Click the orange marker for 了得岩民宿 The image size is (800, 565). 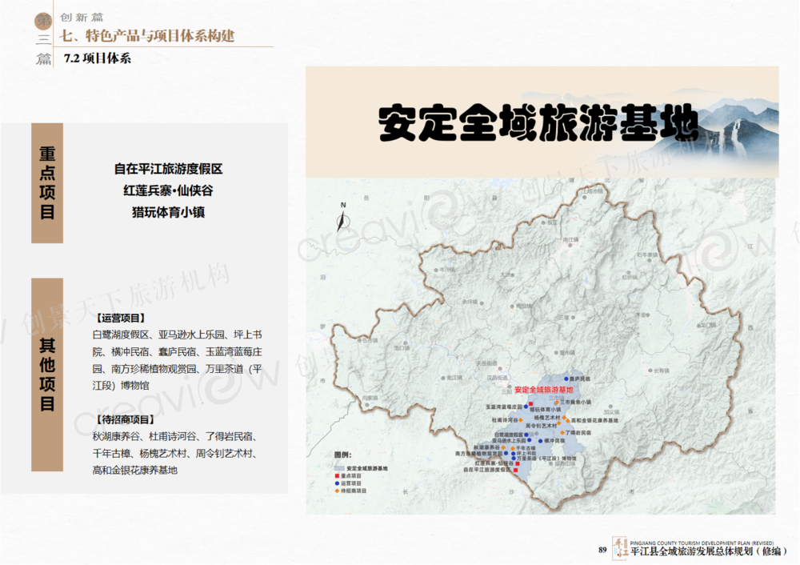click(562, 432)
